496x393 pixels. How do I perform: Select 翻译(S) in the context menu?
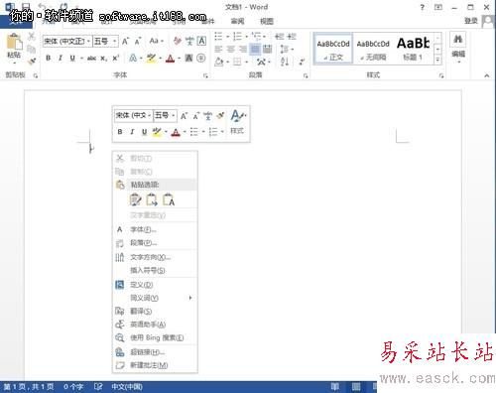click(x=155, y=312)
